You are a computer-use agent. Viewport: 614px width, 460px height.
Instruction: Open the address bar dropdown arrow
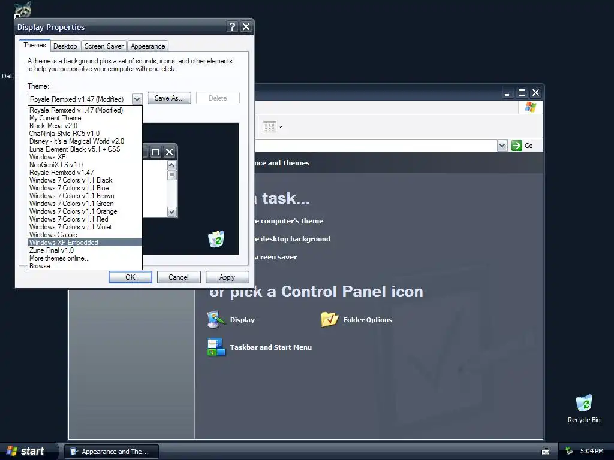click(x=502, y=146)
